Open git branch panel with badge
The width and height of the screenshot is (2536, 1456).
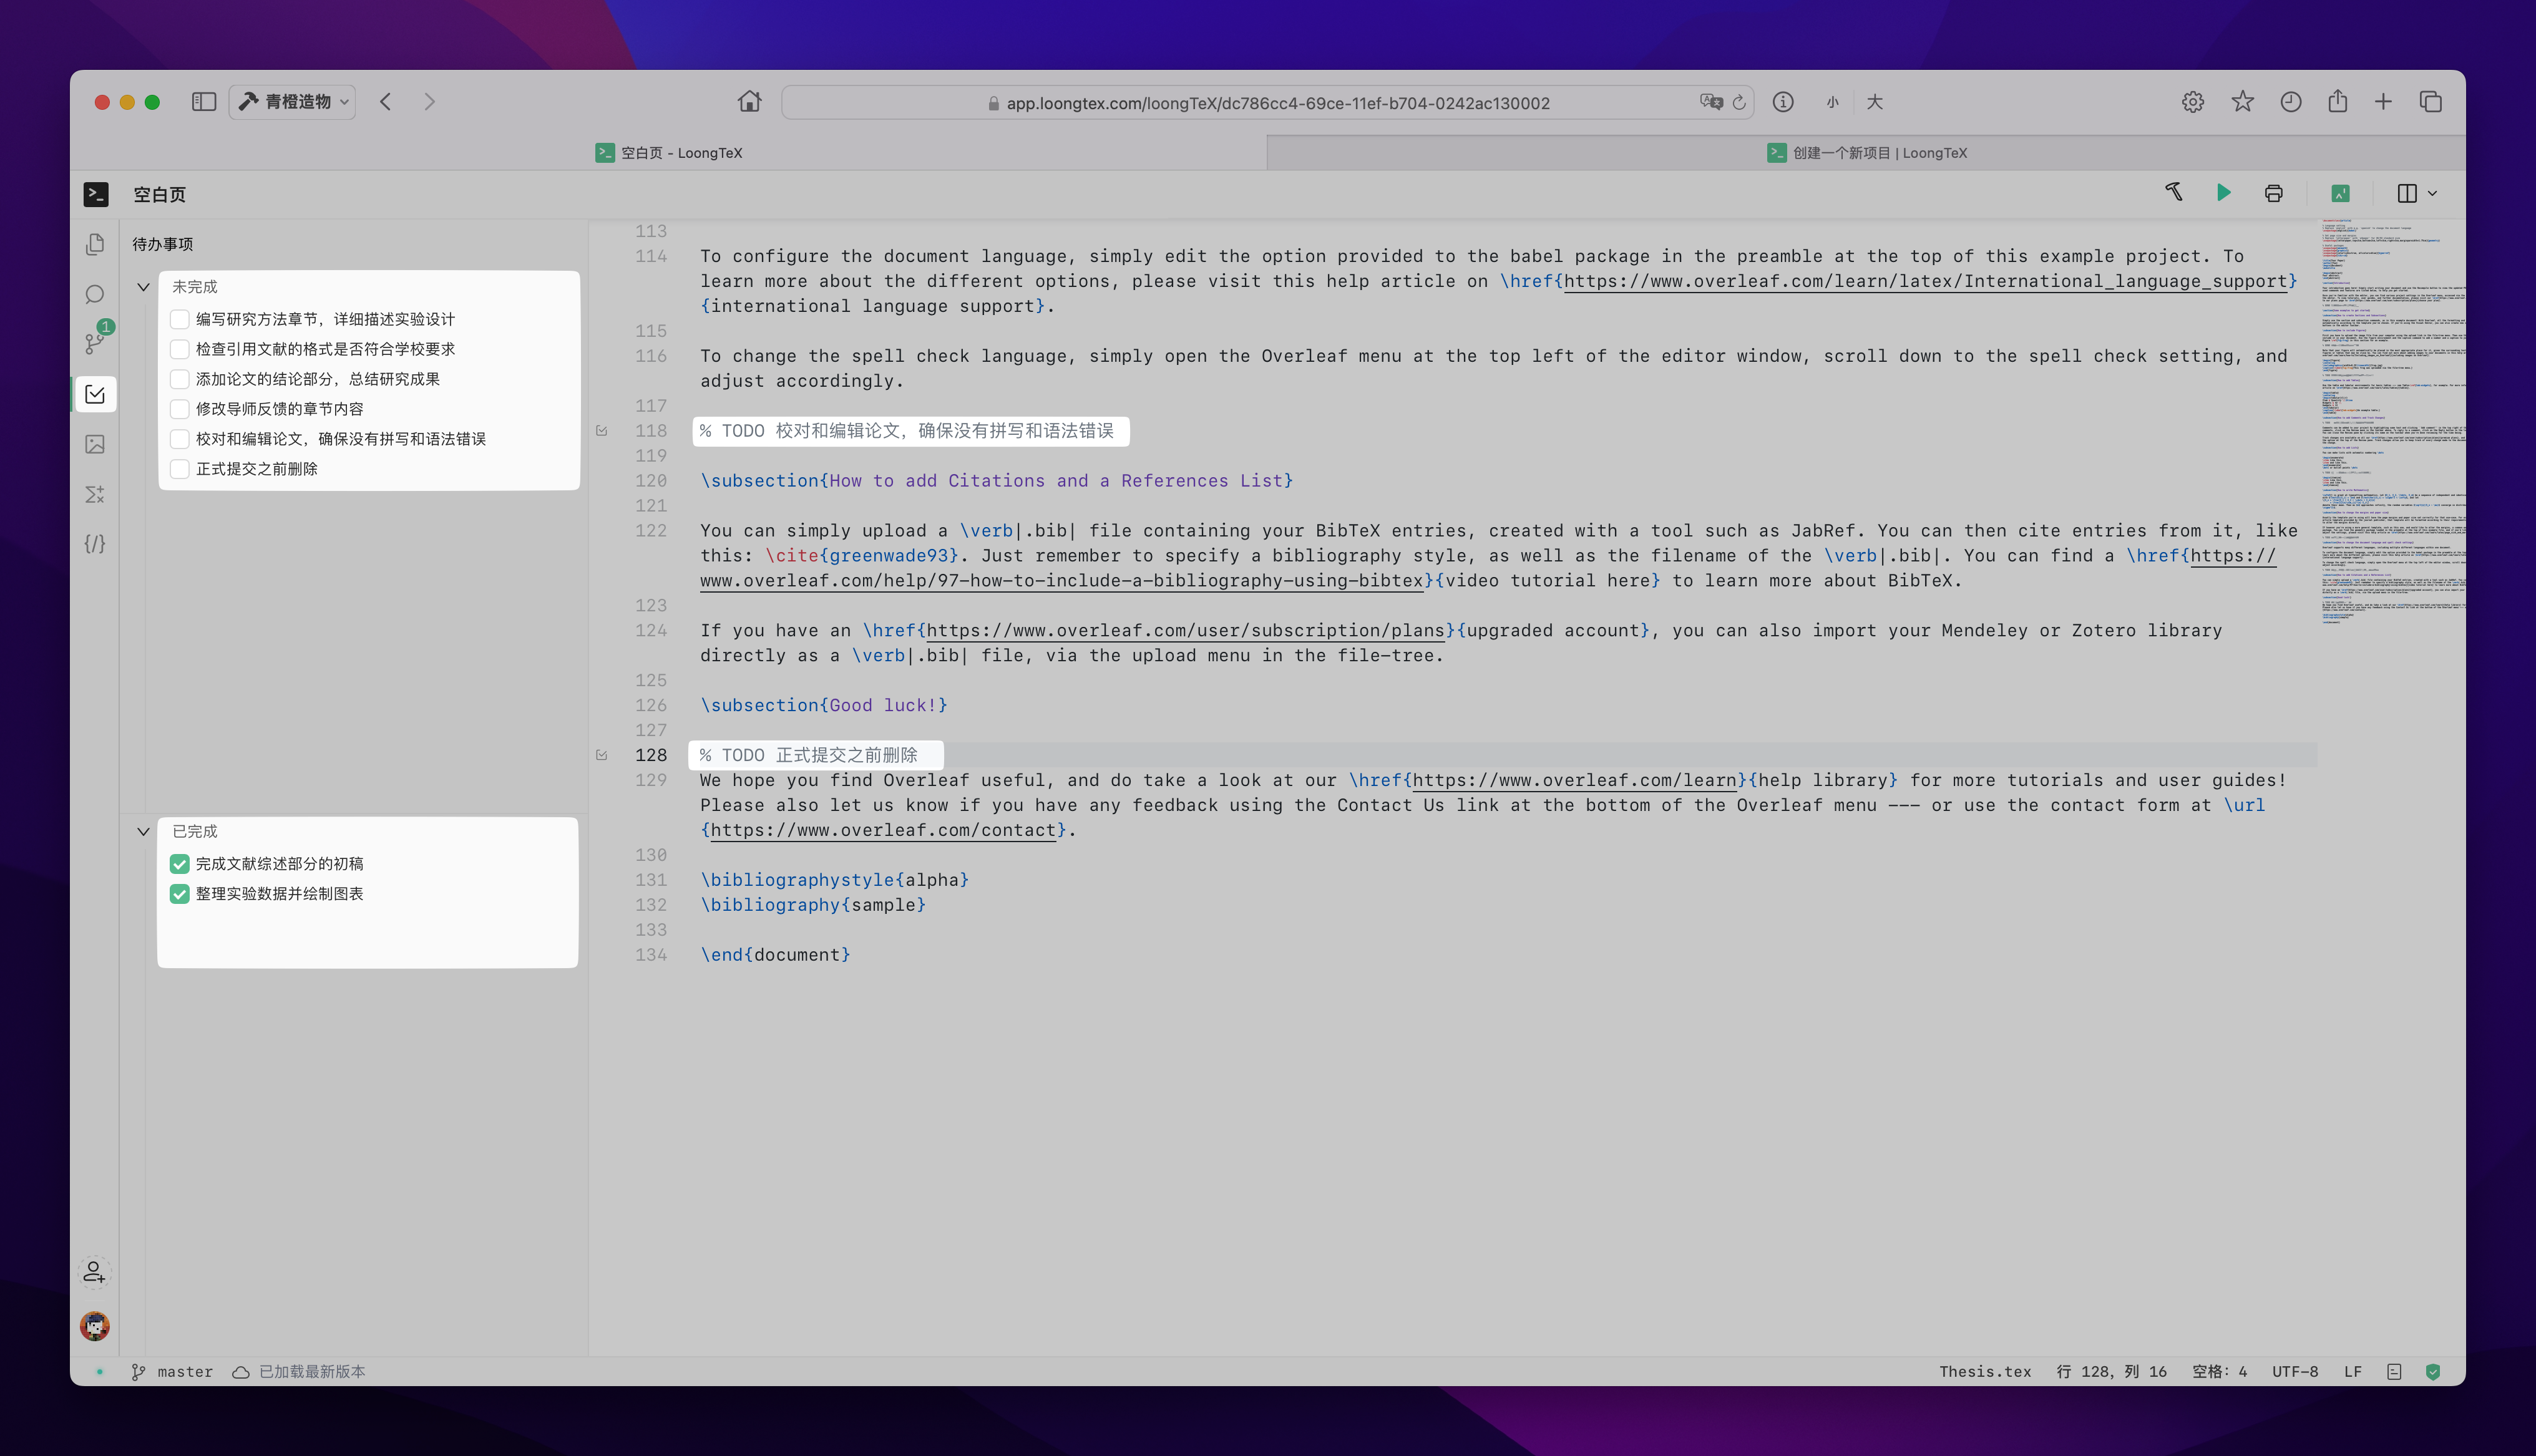95,342
